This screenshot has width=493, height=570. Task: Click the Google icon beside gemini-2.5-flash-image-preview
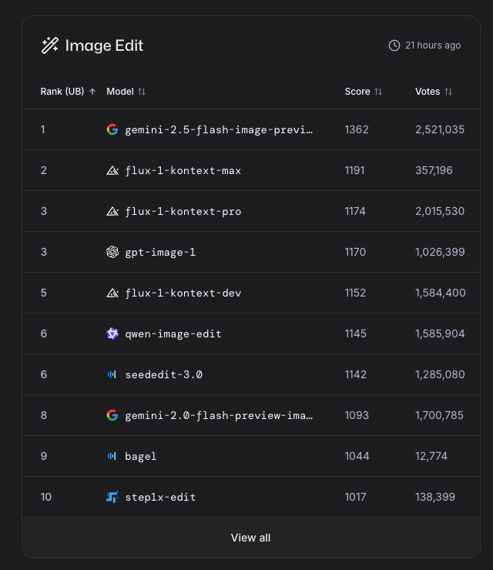(x=112, y=129)
